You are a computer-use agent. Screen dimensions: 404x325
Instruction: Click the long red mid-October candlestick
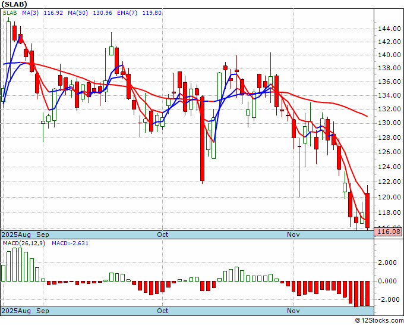point(202,139)
